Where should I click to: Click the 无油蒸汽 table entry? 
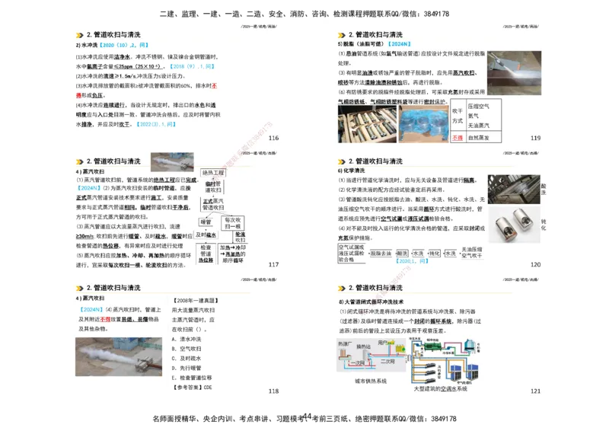click(479, 125)
